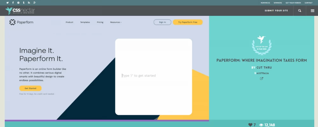Click the Google Plus icon
Screen dimensions: 318x127
click(34, 3)
